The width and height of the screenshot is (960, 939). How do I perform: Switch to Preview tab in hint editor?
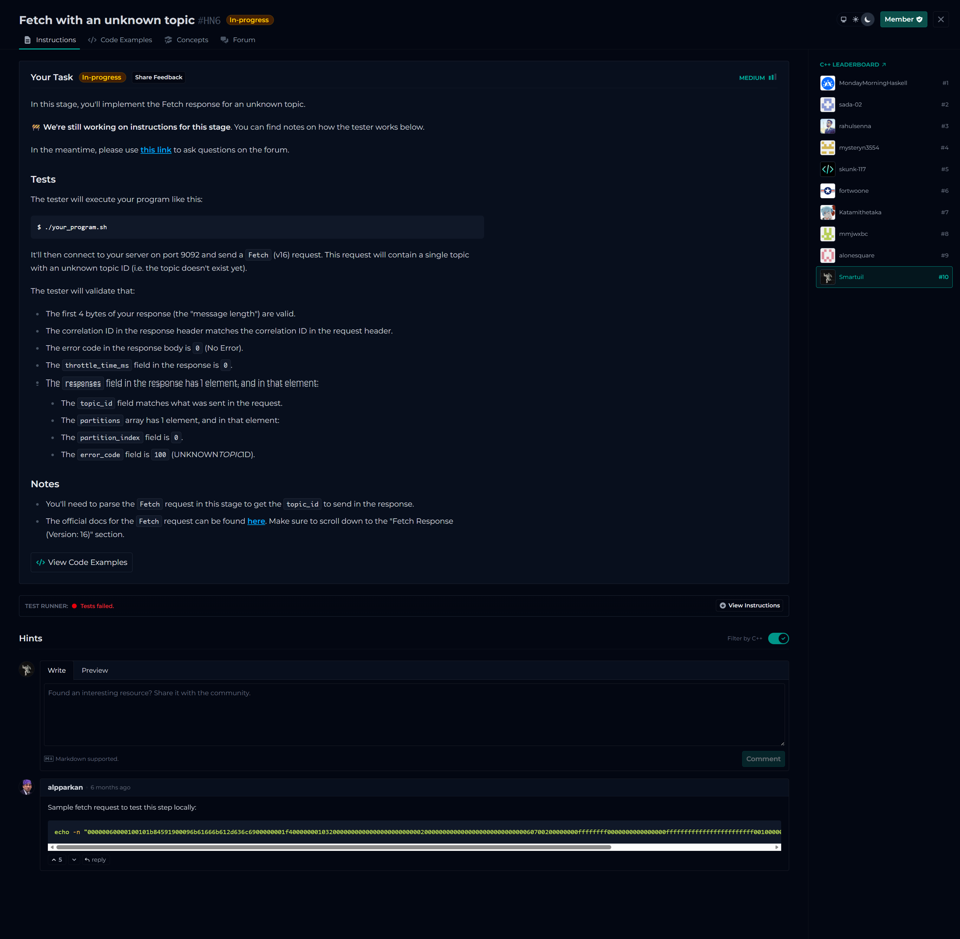point(95,670)
